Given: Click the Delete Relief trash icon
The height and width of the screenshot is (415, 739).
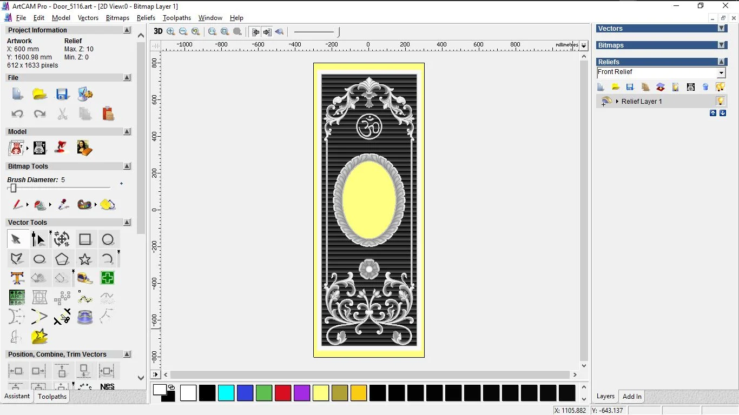Looking at the screenshot, I should pos(705,87).
